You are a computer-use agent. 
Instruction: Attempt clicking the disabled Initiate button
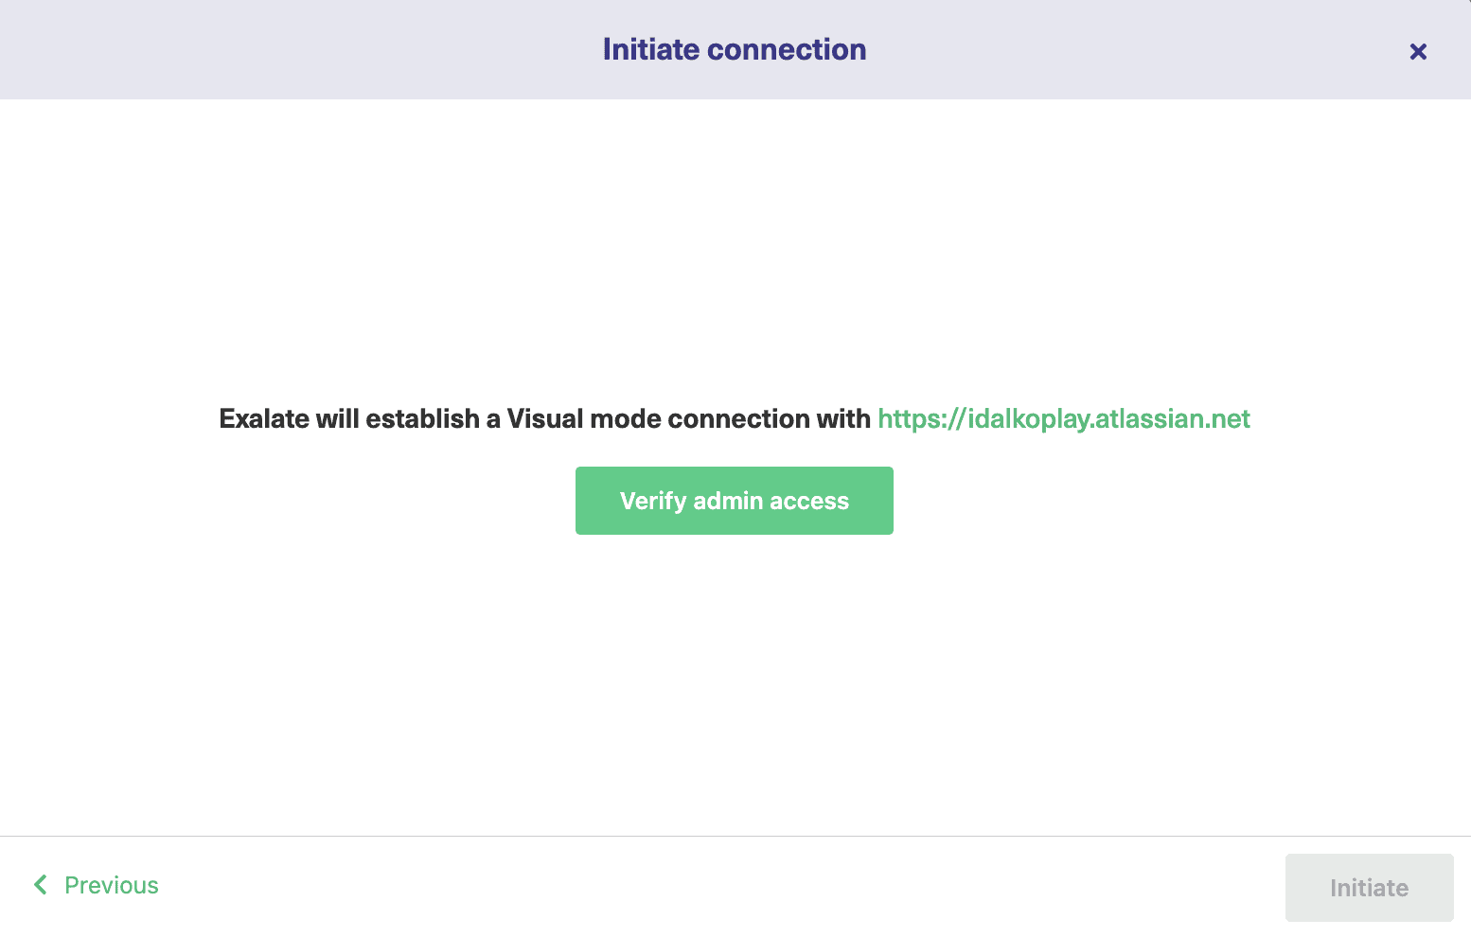pos(1369,888)
